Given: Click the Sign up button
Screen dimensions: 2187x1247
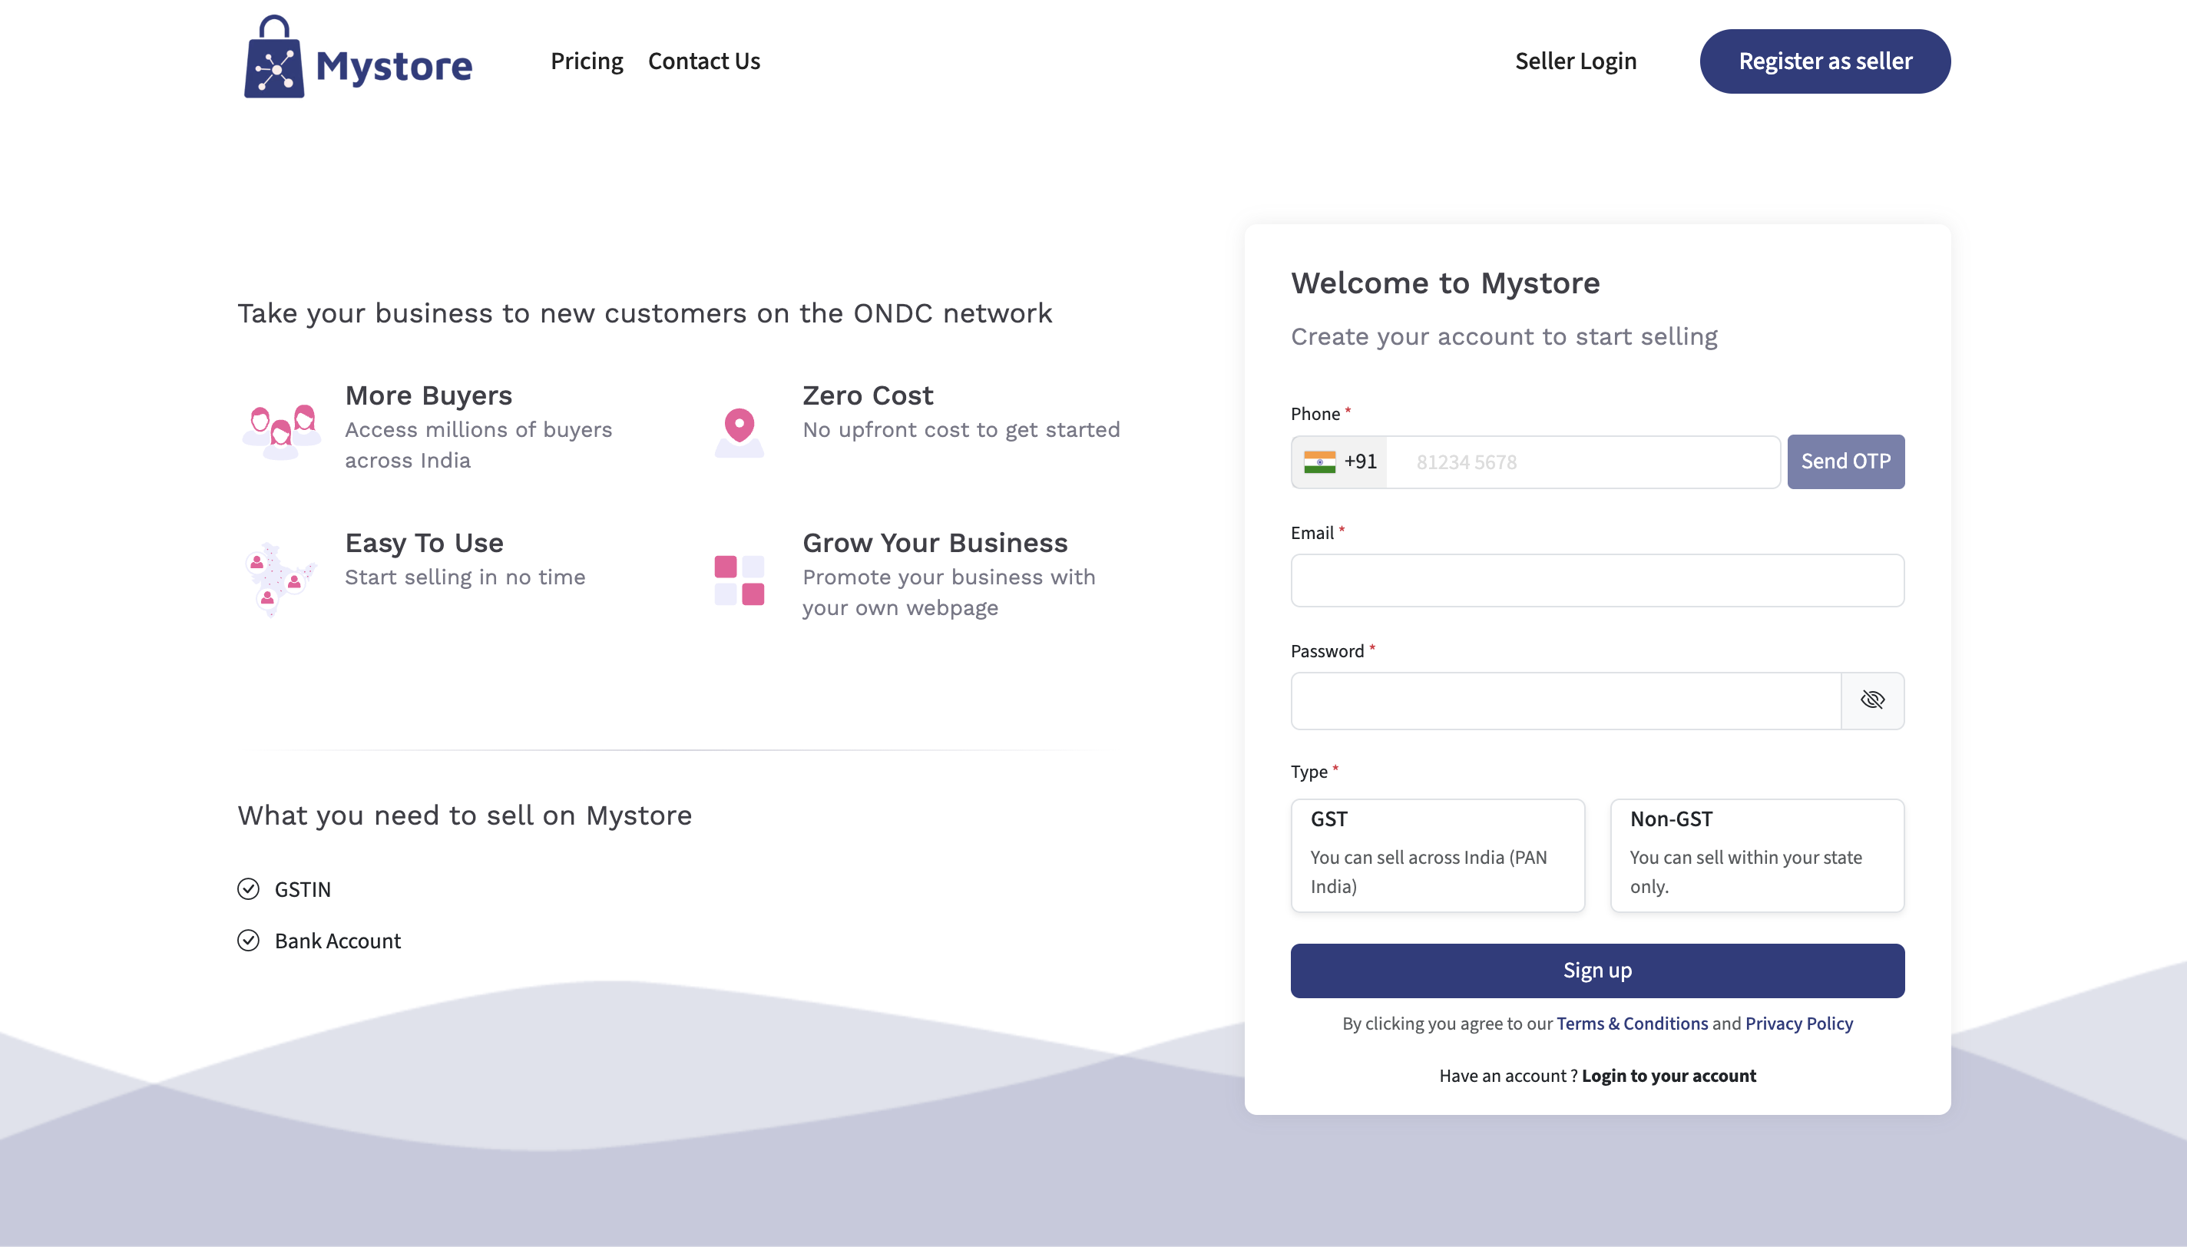Looking at the screenshot, I should tap(1597, 971).
